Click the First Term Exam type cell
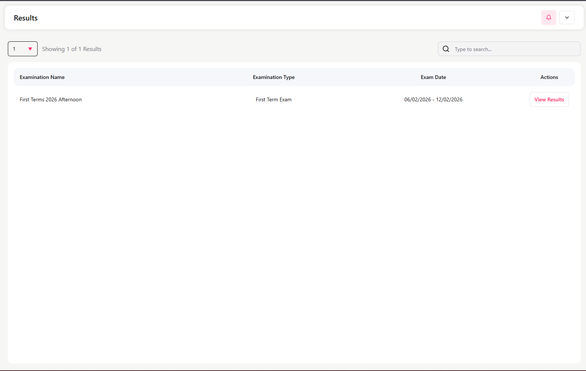Viewport: 586px width, 371px height. tap(273, 99)
